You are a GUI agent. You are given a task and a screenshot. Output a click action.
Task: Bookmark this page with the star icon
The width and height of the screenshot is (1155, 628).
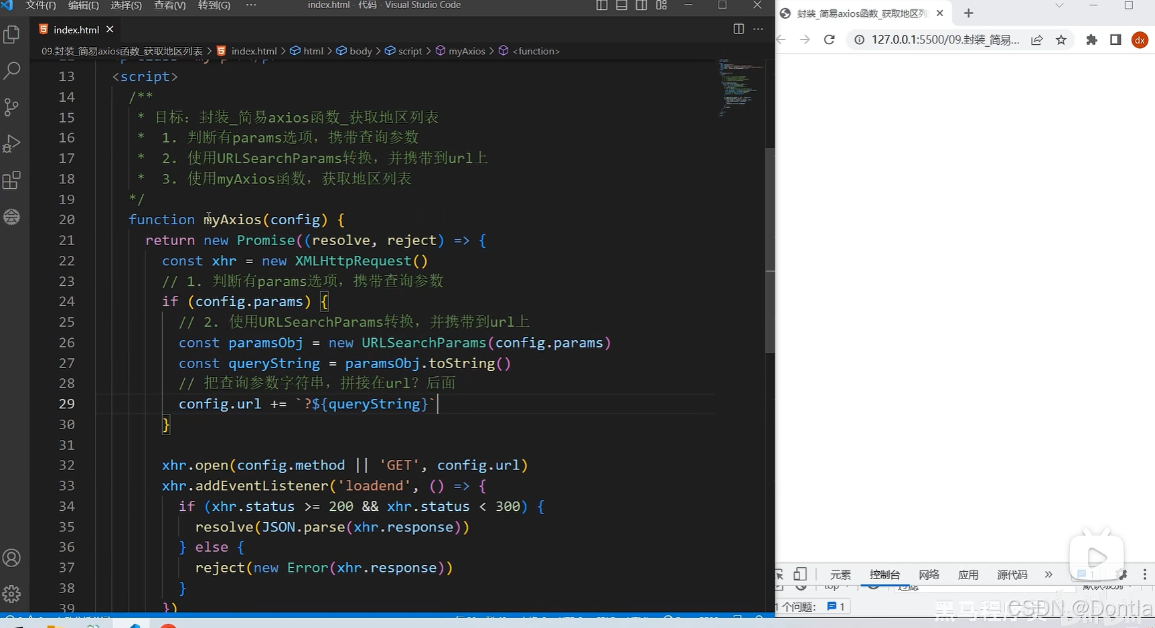(x=1061, y=40)
